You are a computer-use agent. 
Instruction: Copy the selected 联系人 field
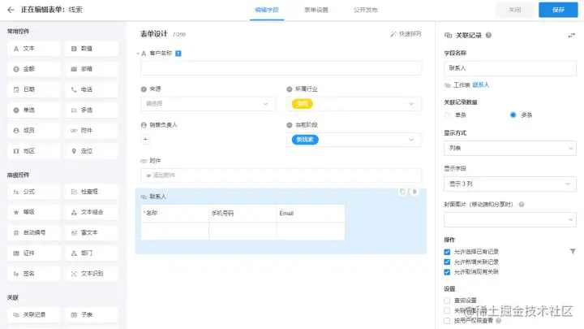[x=402, y=192]
